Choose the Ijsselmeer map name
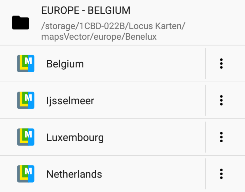Screen dimensions: 245x192 [x=70, y=101]
